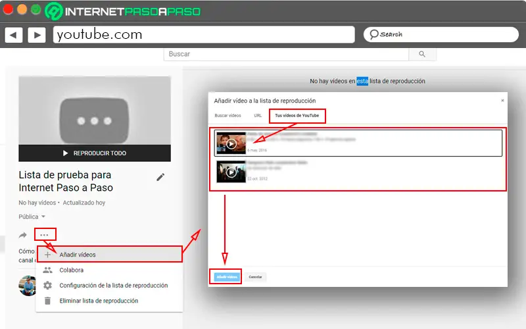
Task: Click dialog title 'Añadir vídeo a la lista'
Action: pos(265,101)
